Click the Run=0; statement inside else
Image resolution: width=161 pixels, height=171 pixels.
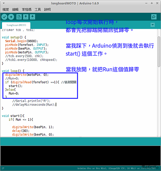click(14, 93)
